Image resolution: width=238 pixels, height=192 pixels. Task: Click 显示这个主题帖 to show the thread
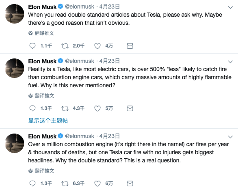(48, 121)
